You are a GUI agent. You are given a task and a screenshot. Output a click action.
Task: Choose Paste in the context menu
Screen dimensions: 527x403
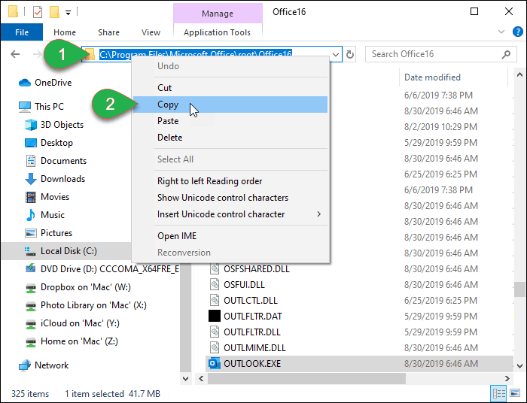click(230, 121)
